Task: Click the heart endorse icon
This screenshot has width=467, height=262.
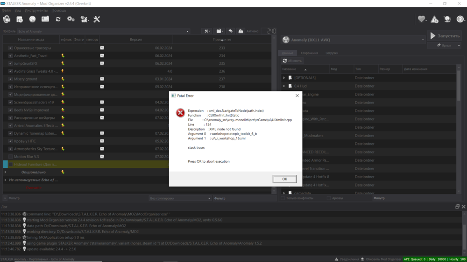Action: click(x=421, y=19)
